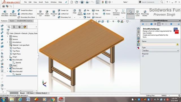Select Move/Copy Bodies tool

coord(145,13)
